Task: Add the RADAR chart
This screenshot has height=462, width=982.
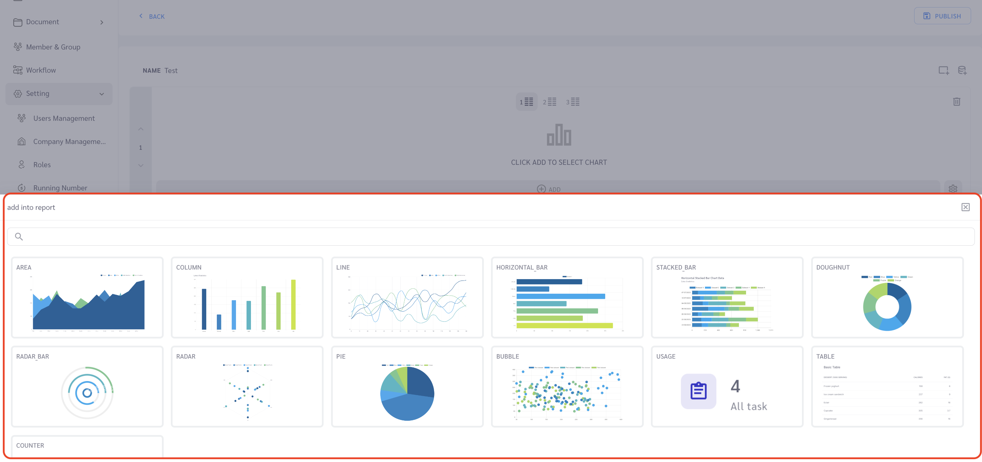Action: (x=247, y=387)
